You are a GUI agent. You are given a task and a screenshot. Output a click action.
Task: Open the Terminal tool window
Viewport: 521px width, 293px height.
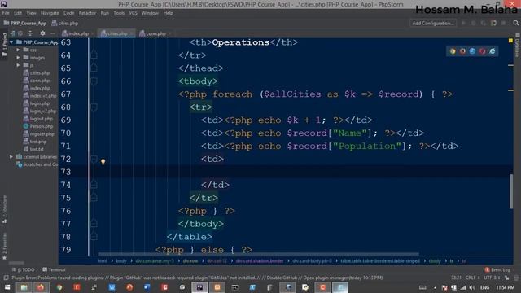coord(54,269)
